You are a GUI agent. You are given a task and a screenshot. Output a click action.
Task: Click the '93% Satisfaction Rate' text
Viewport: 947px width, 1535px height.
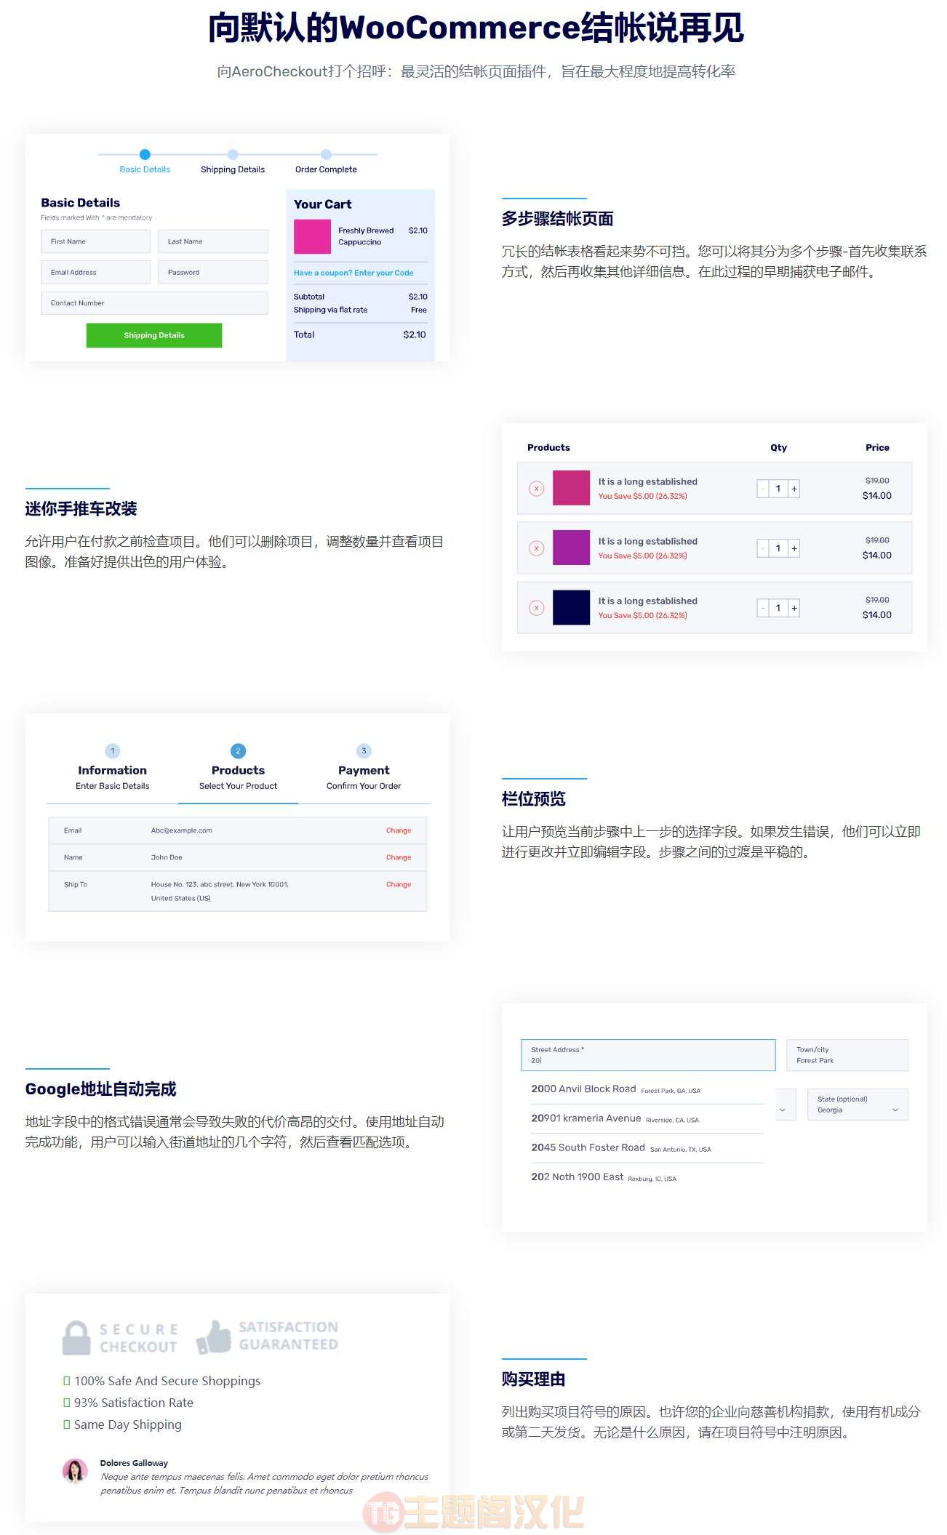[x=134, y=1403]
